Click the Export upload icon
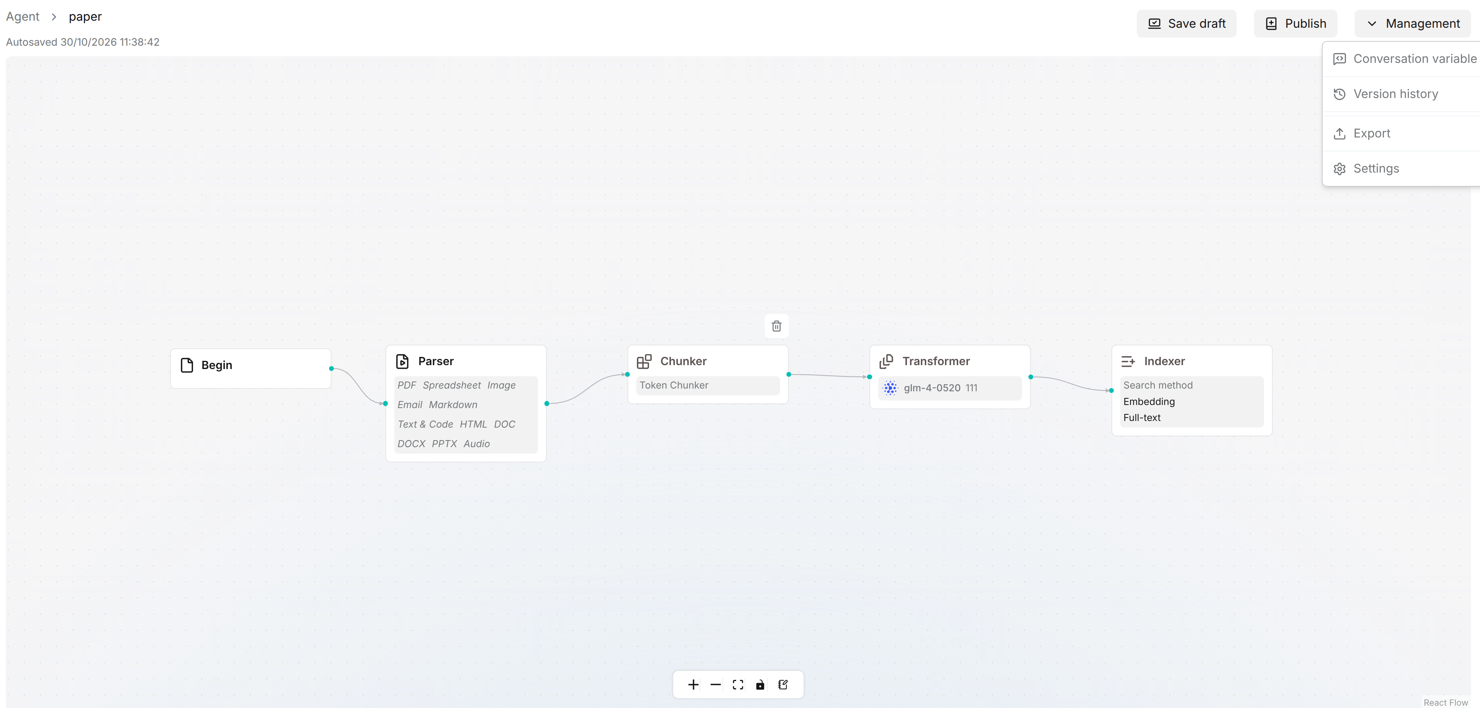Screen dimensions: 1480x708 click(x=1339, y=133)
